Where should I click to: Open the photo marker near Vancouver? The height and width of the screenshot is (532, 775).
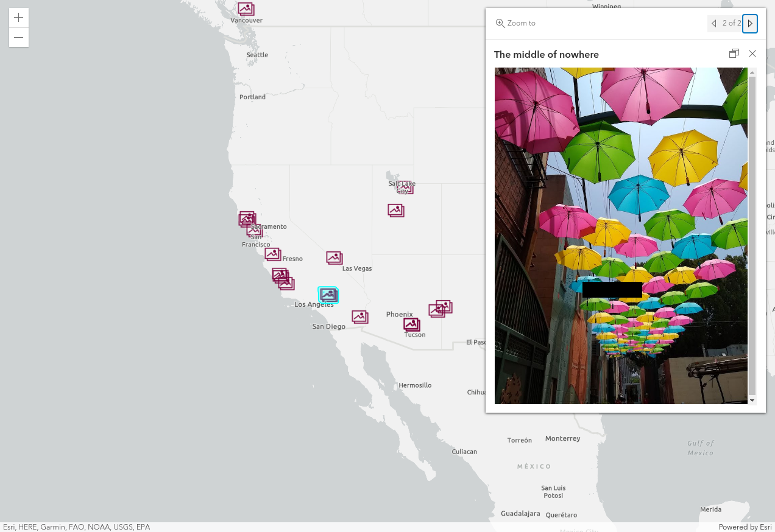pos(246,9)
